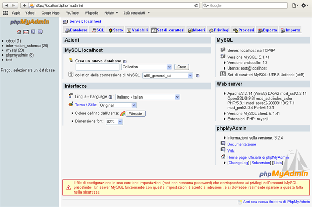Click the Crea button
The width and height of the screenshot is (312, 207).
181,67
